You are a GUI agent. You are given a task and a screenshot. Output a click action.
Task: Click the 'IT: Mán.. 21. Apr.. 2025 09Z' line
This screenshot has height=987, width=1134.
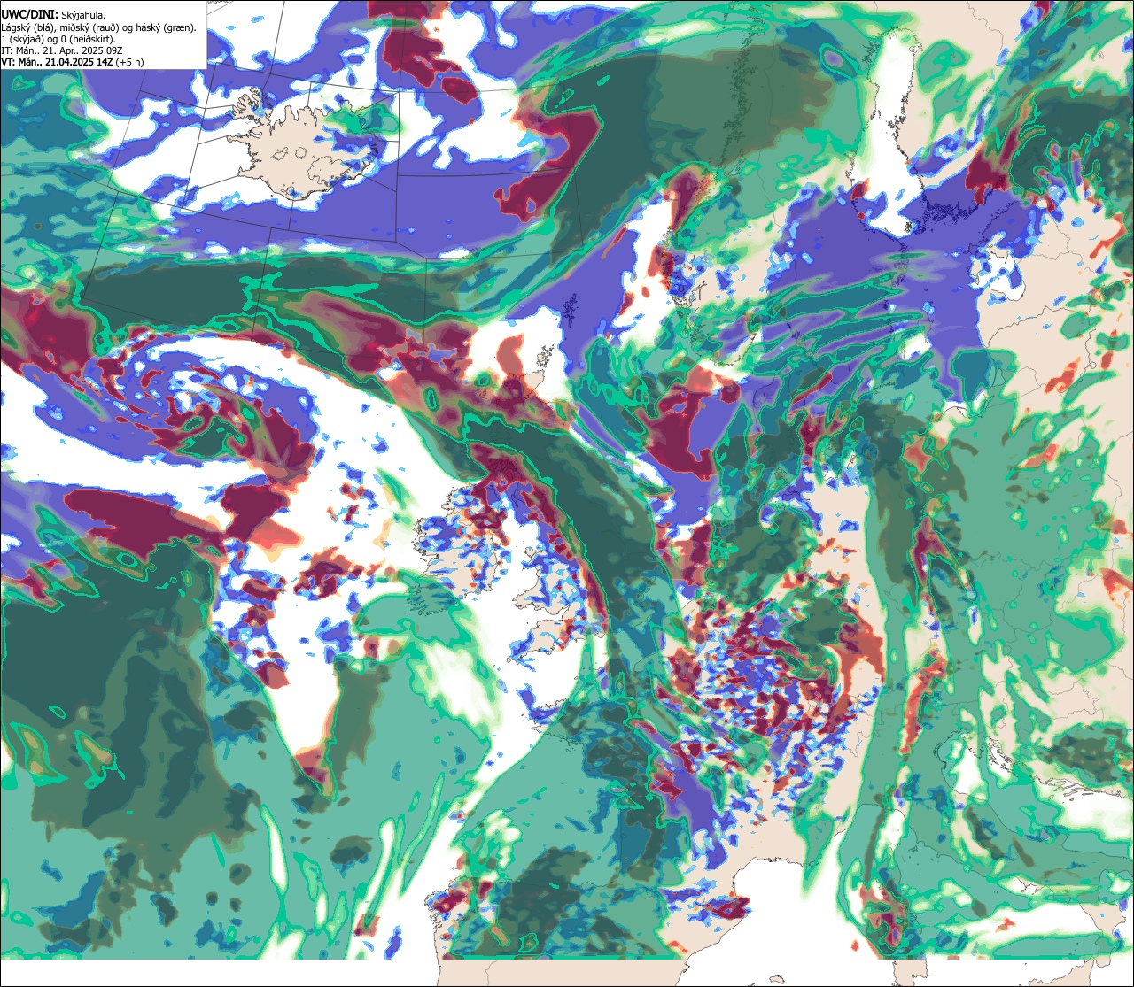pos(62,50)
